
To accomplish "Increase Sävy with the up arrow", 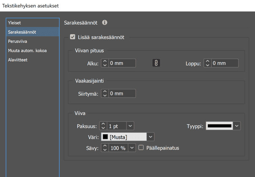I will pos(105,146).
